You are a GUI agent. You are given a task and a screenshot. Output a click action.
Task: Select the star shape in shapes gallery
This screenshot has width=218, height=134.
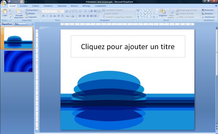(x=154, y=17)
